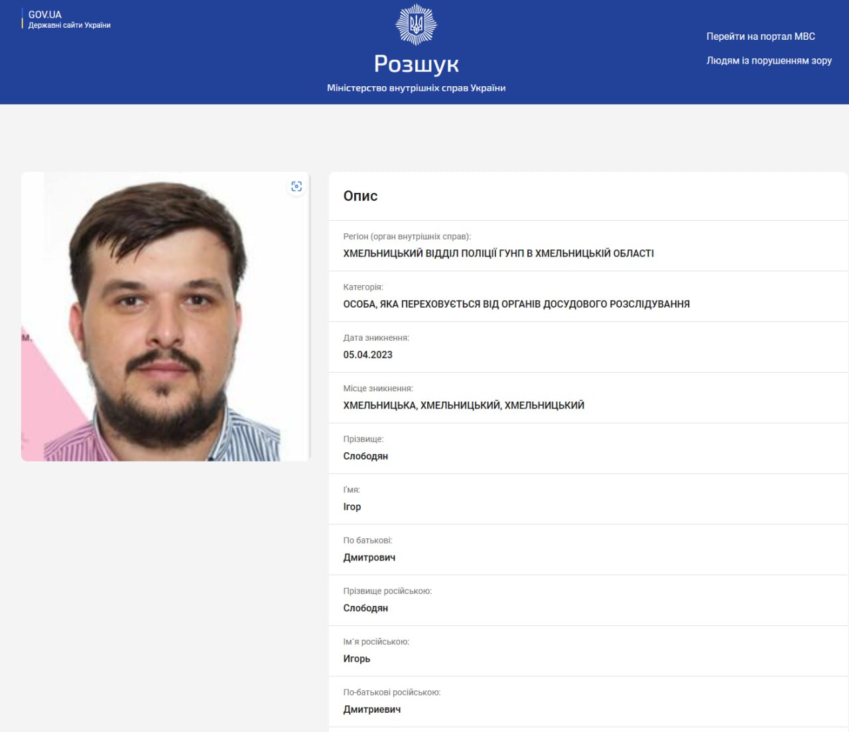Select the Дата зникнення value 05.04.2023

pos(367,354)
